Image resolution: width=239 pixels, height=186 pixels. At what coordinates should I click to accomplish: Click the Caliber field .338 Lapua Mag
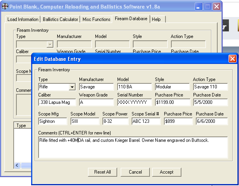click(57, 102)
